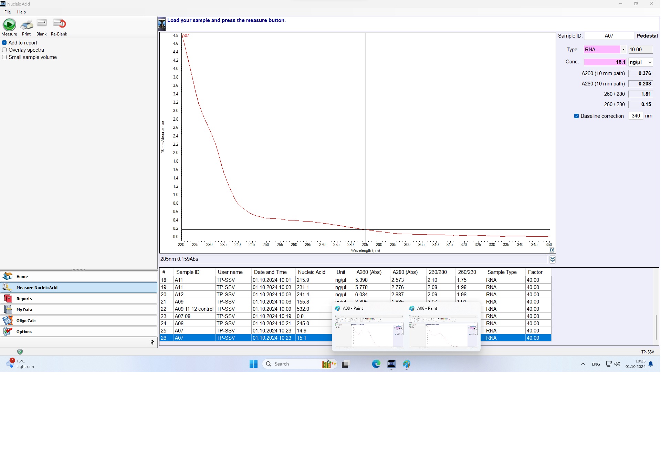This screenshot has height=452, width=661.
Task: Go to Home navigation button
Action: pyautogui.click(x=22, y=276)
